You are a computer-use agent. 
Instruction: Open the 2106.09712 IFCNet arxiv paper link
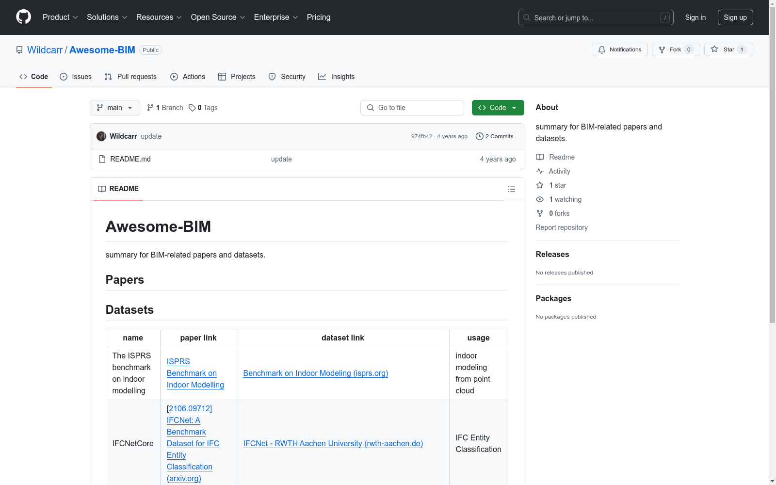point(193,444)
